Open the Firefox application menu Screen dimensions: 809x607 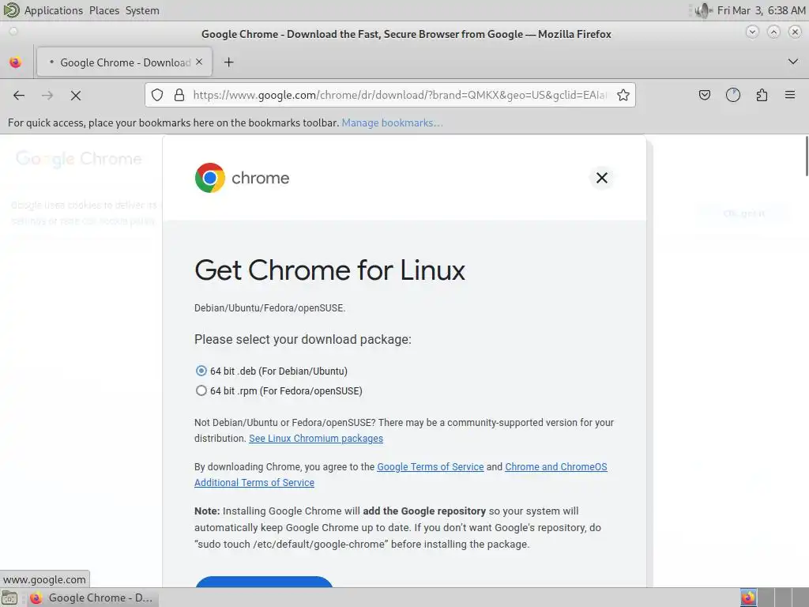click(790, 95)
